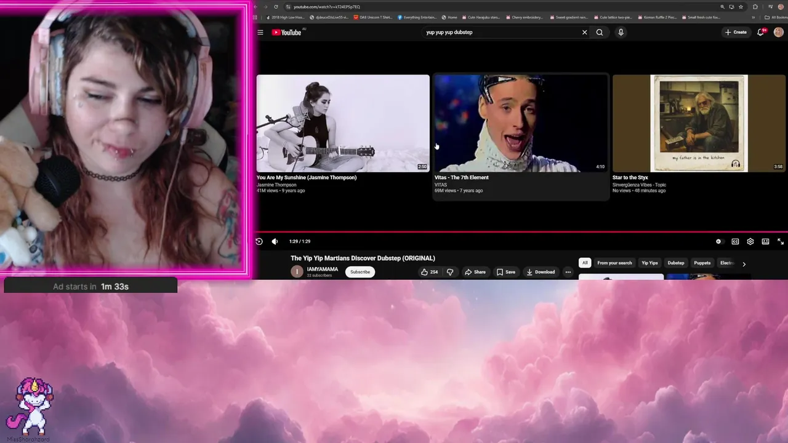This screenshot has height=443, width=788.
Task: Open the notifications bell
Action: [x=761, y=33]
